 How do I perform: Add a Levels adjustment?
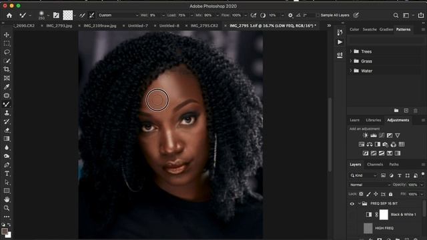pos(374,135)
